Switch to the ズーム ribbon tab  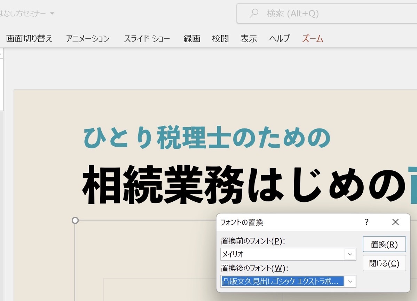tap(313, 39)
